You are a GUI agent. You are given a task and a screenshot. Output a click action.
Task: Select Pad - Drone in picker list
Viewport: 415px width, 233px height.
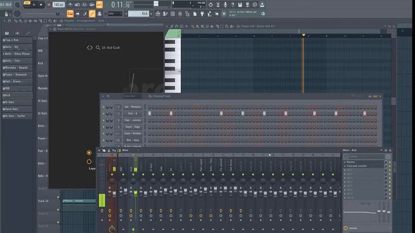pos(18,82)
